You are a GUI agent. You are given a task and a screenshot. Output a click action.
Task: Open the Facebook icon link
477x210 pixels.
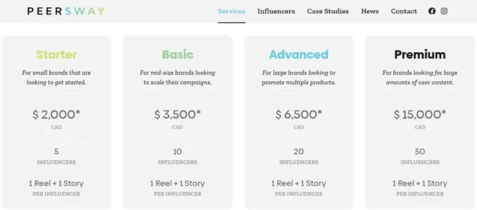click(432, 11)
